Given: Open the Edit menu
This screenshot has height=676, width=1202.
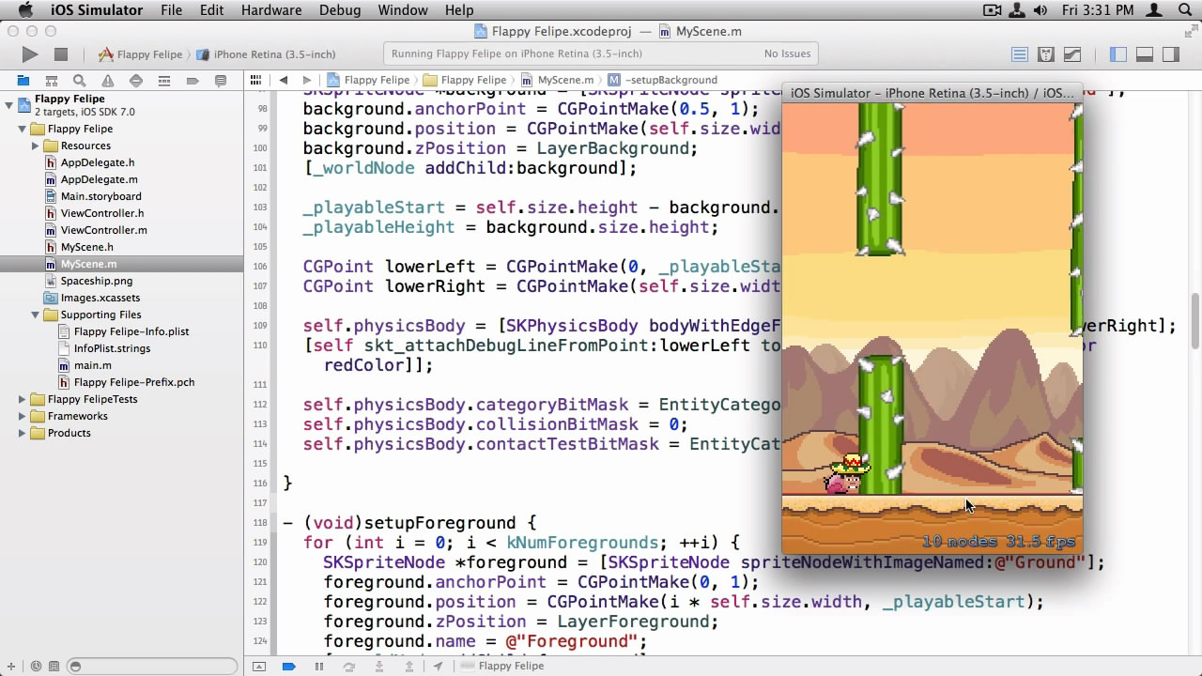Looking at the screenshot, I should coord(211,10).
